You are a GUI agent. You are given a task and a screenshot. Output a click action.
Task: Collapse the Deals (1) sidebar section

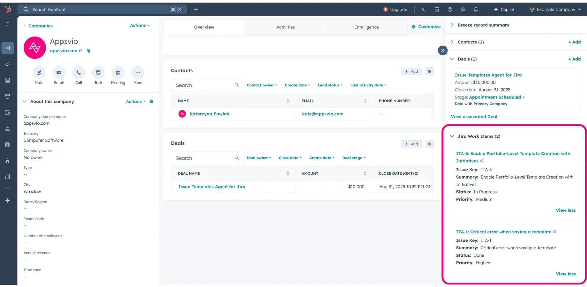[x=452, y=59]
